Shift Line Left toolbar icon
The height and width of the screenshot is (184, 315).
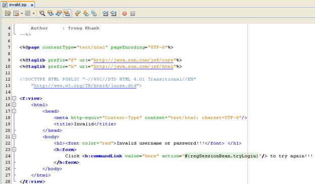105,14
